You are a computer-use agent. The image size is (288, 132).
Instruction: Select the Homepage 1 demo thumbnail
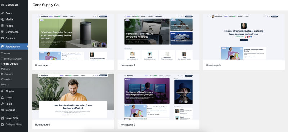(73, 38)
